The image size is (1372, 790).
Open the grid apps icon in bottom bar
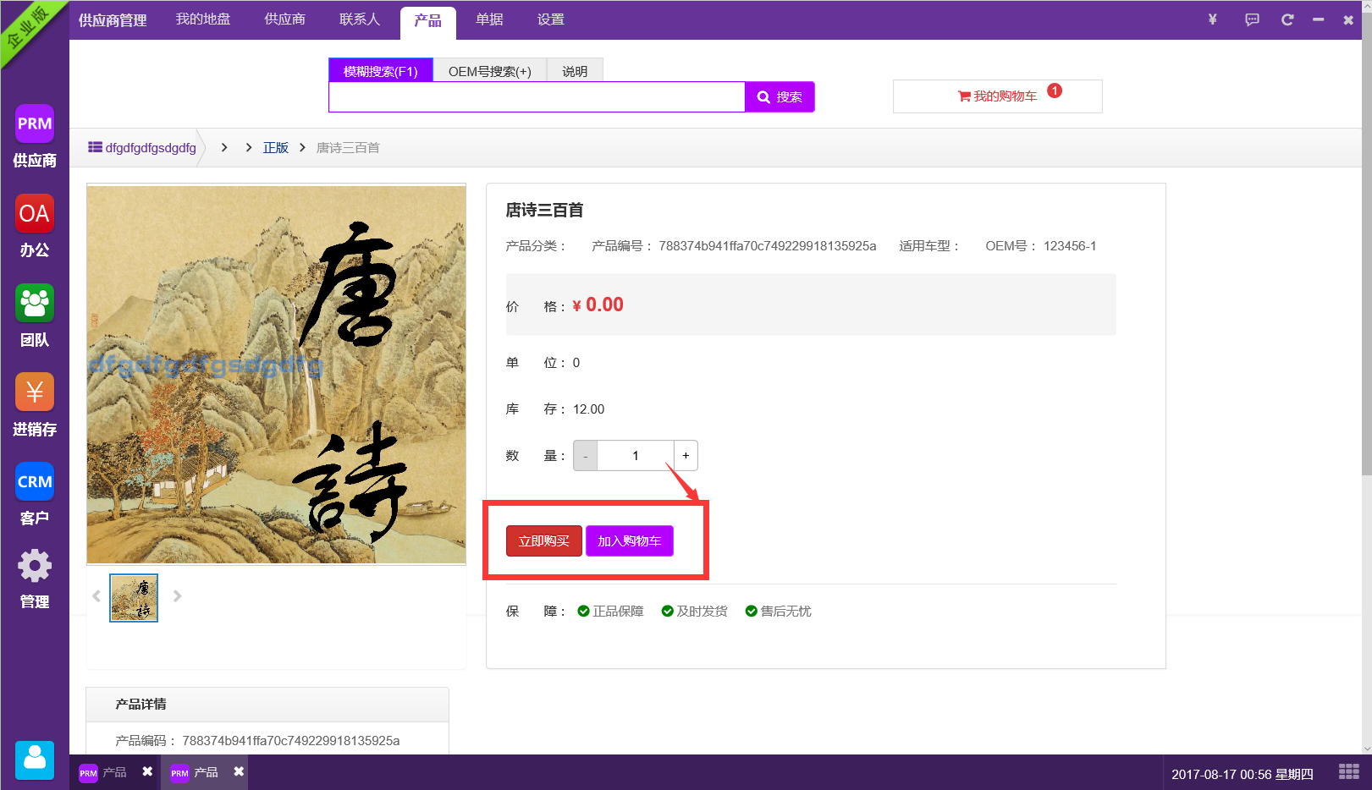pos(1349,772)
